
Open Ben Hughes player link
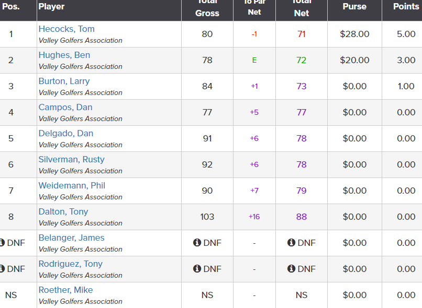[64, 55]
